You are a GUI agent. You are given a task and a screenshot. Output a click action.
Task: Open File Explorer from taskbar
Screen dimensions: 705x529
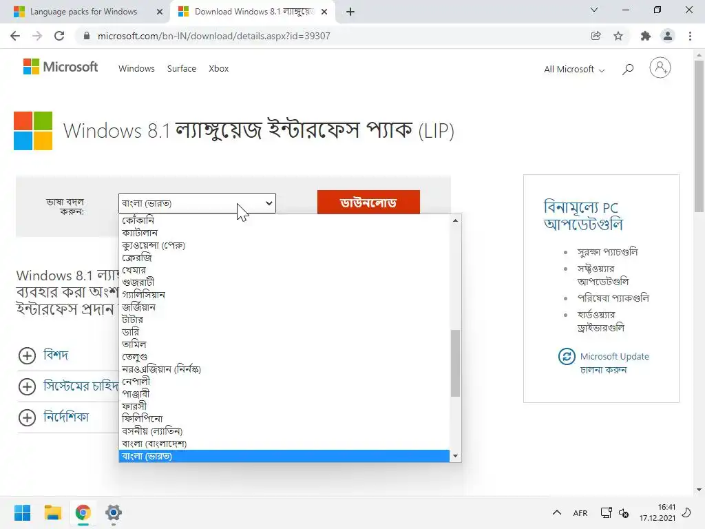pyautogui.click(x=52, y=512)
